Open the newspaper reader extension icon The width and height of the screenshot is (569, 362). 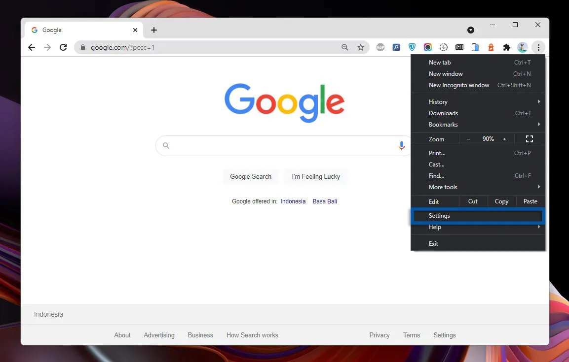click(x=459, y=47)
